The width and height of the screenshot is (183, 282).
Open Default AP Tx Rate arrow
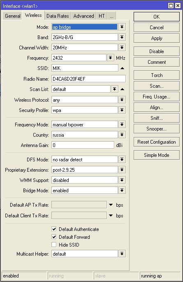pyautogui.click(x=111, y=205)
